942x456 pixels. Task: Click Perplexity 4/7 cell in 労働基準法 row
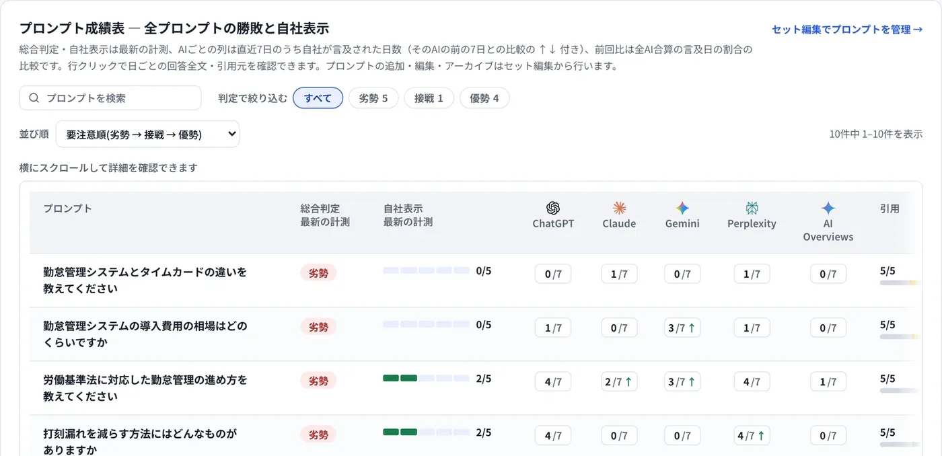pos(752,381)
